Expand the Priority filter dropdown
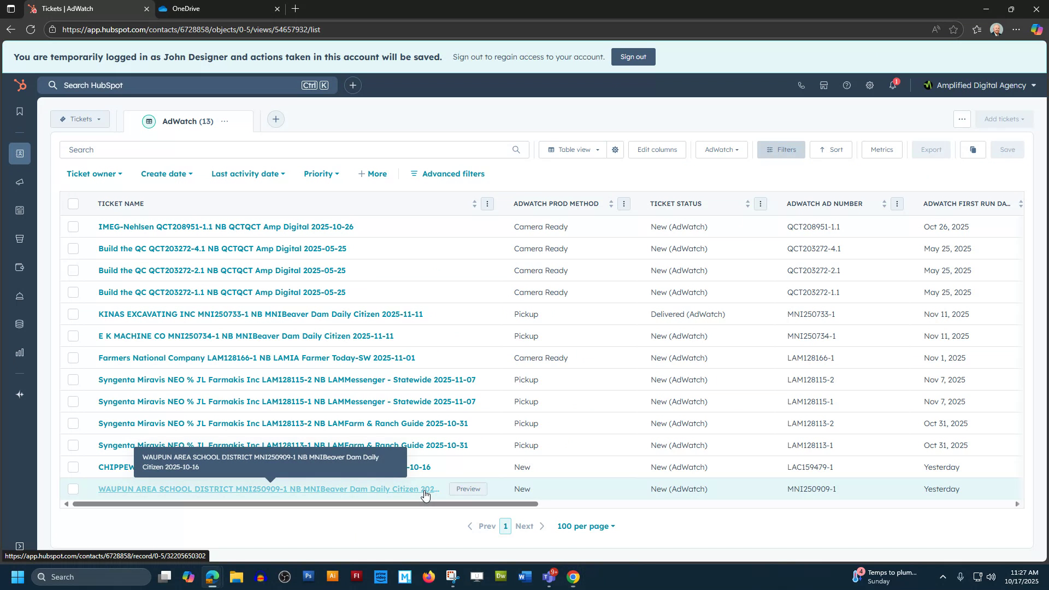The image size is (1049, 590). click(x=321, y=174)
